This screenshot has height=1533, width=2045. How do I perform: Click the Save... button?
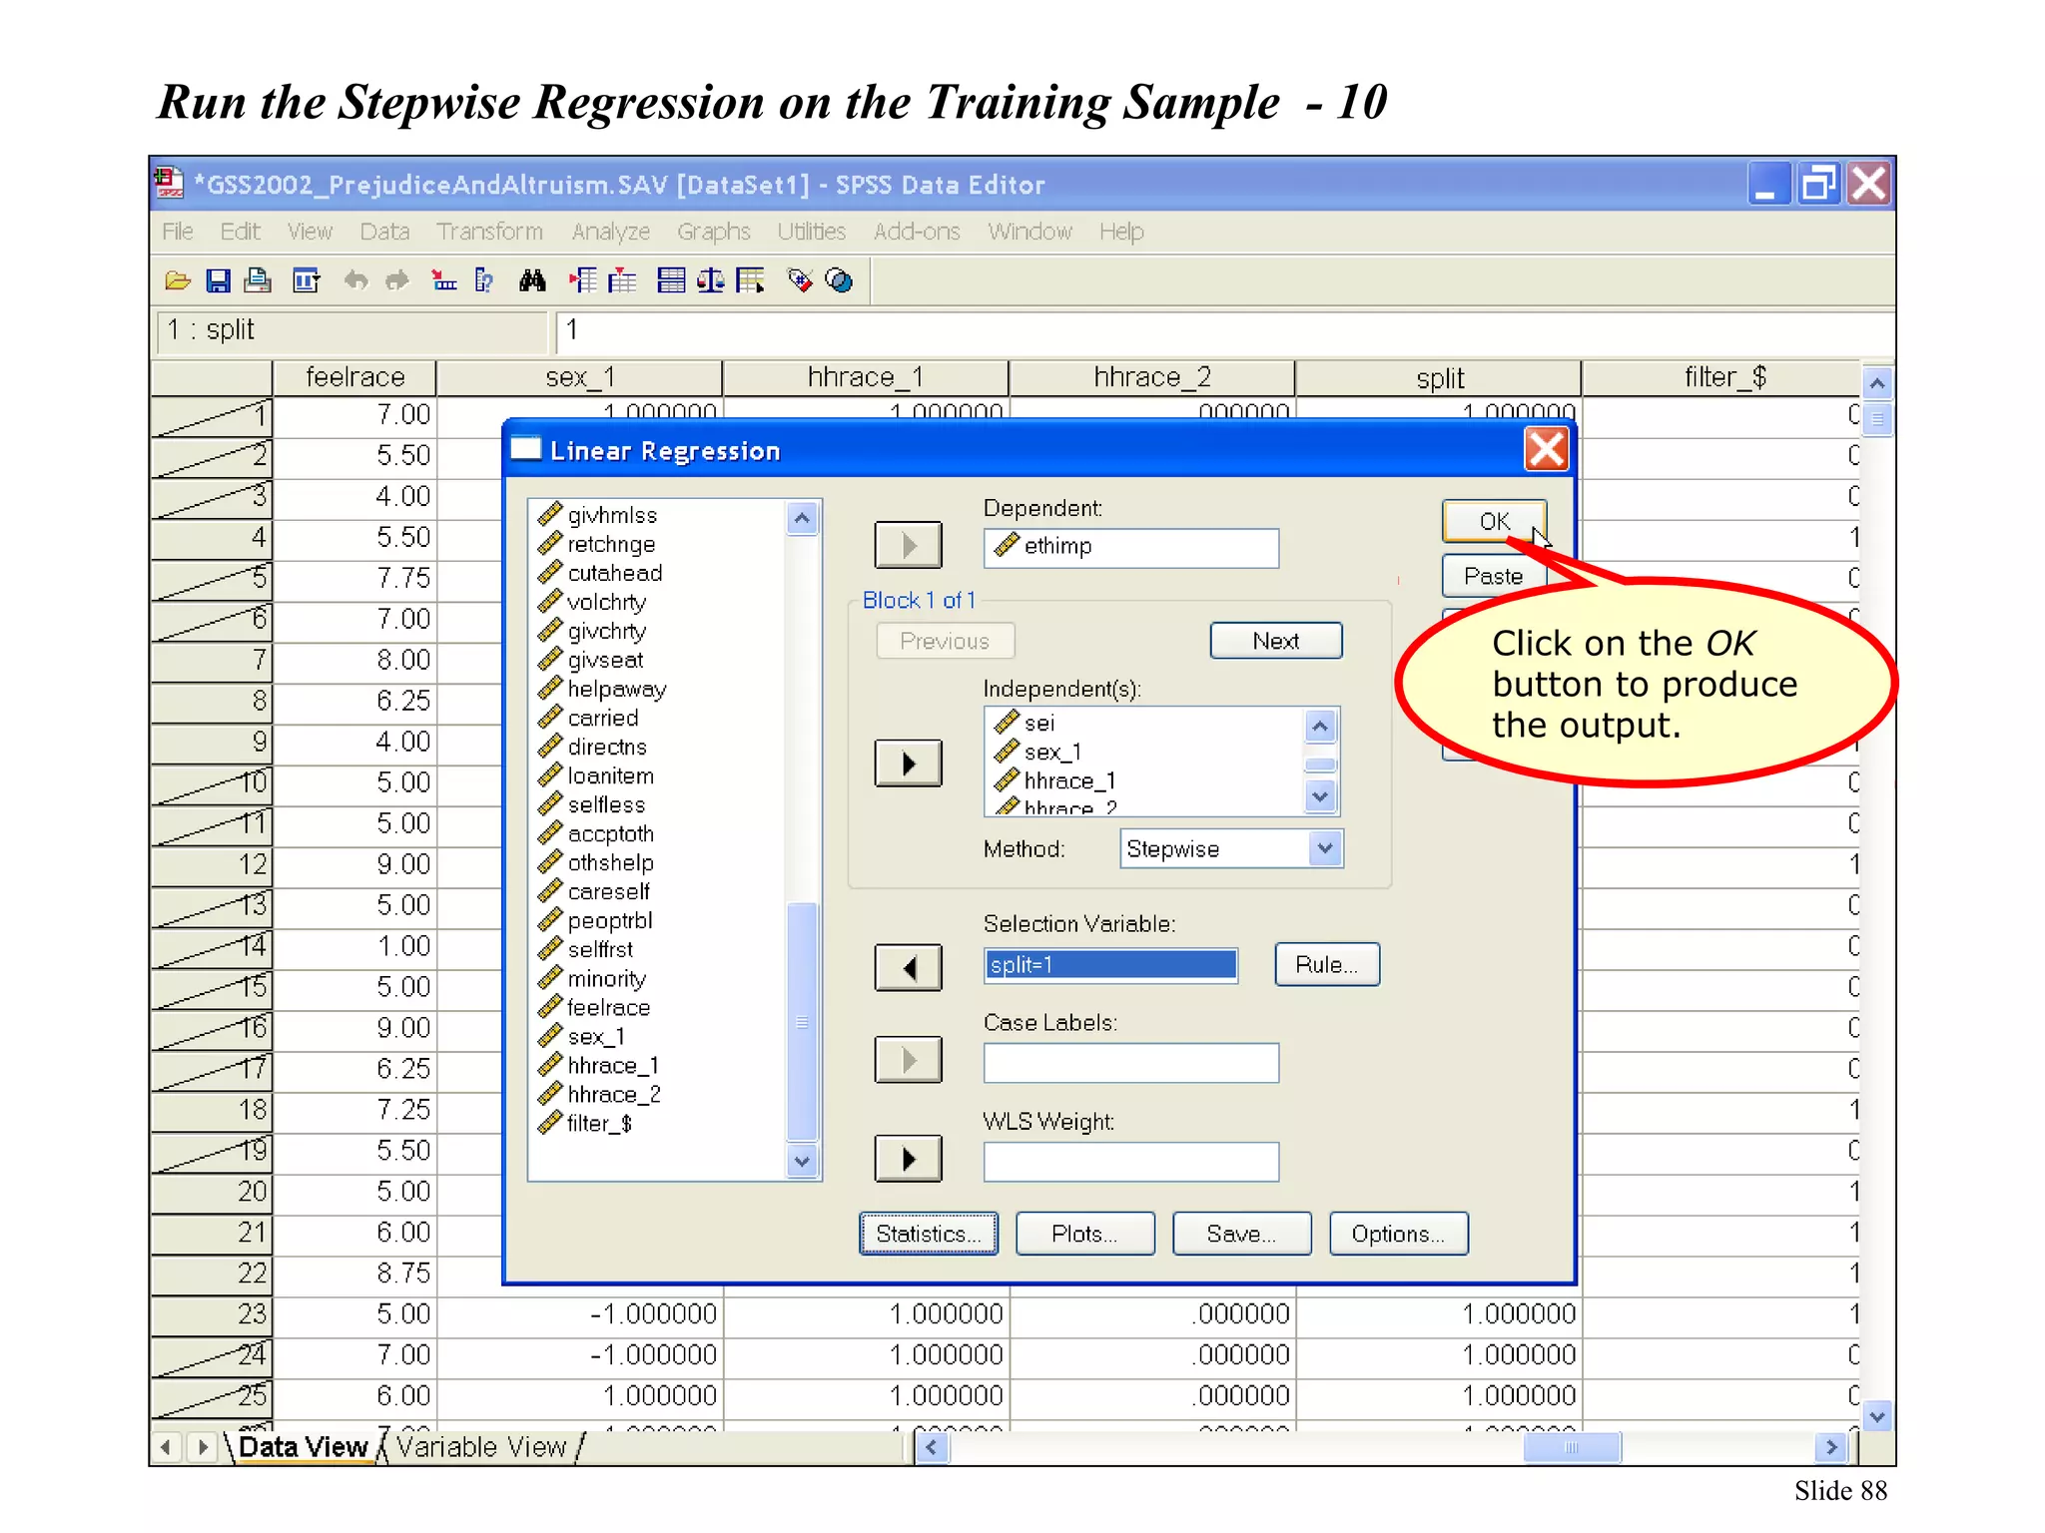[1241, 1234]
